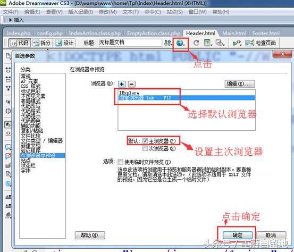Open the 窗口(W) menu
This screenshot has width=294, height=252.
coord(197,12)
